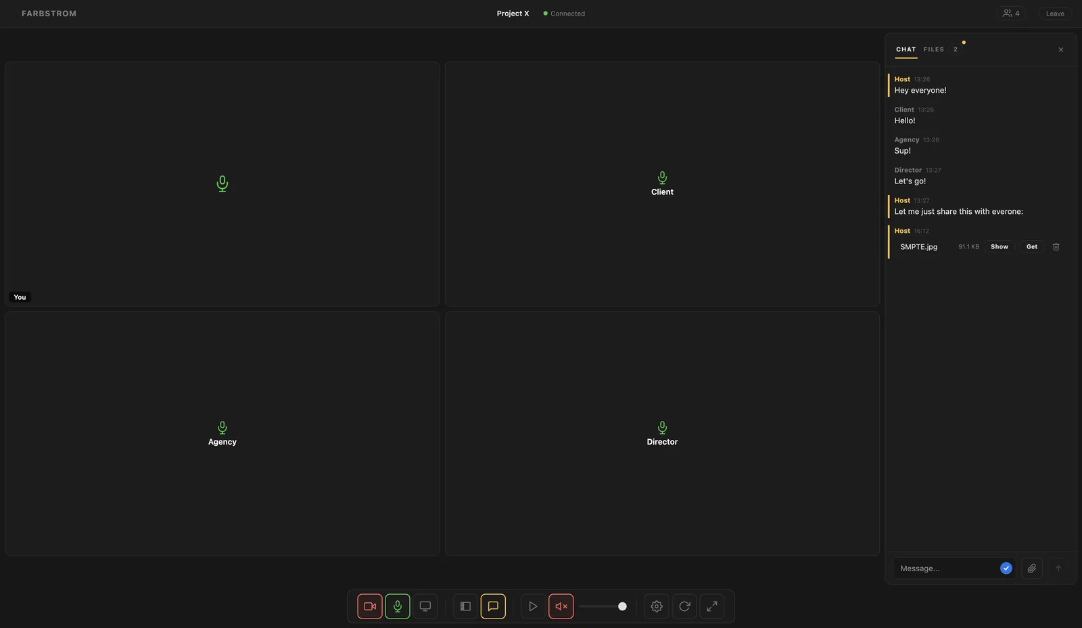Send message with the up-arrow button
The image size is (1082, 628).
[1058, 568]
